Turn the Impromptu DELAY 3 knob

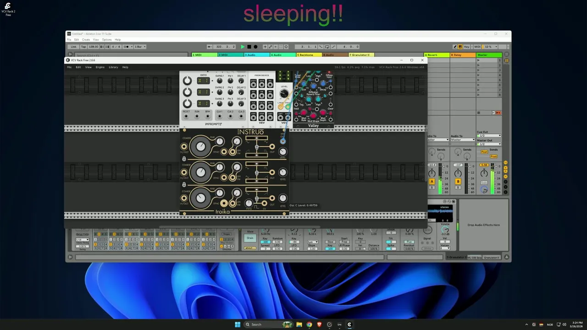pyautogui.click(x=241, y=104)
